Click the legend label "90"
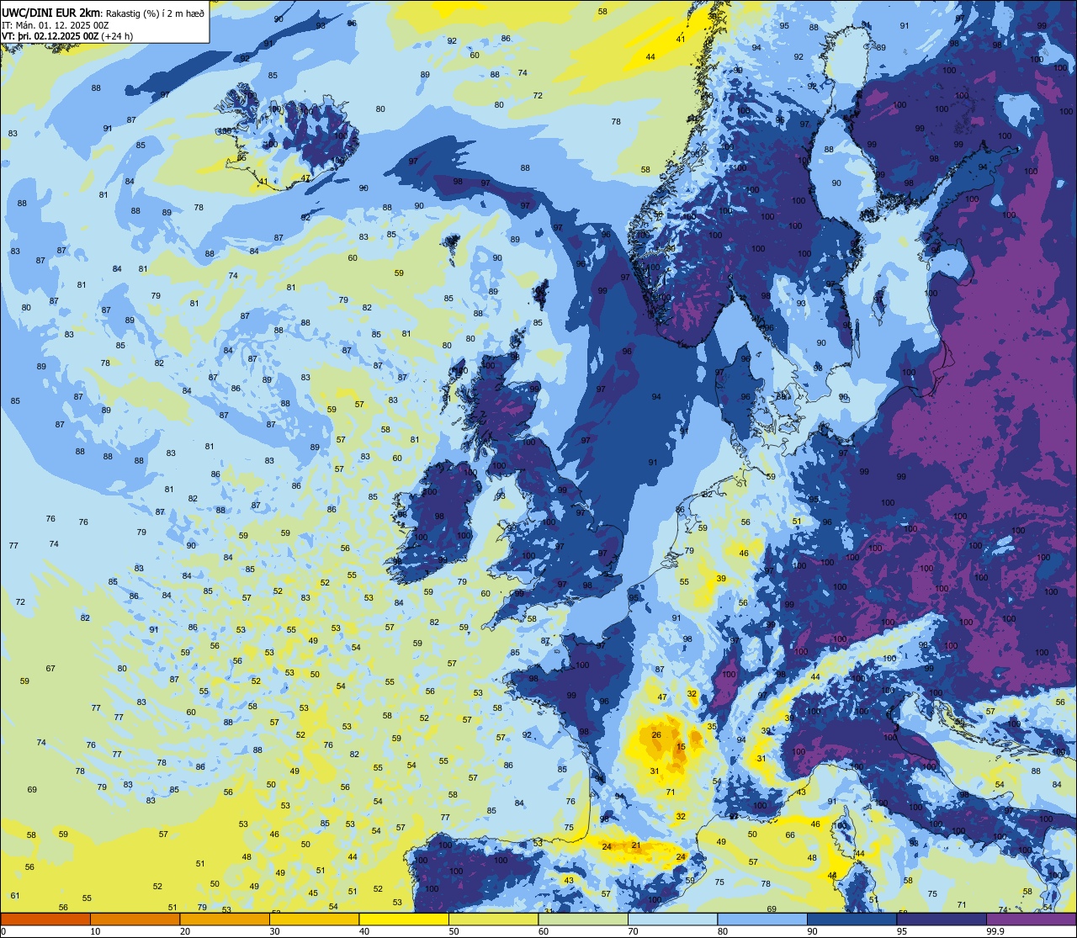The height and width of the screenshot is (938, 1077). (x=812, y=931)
